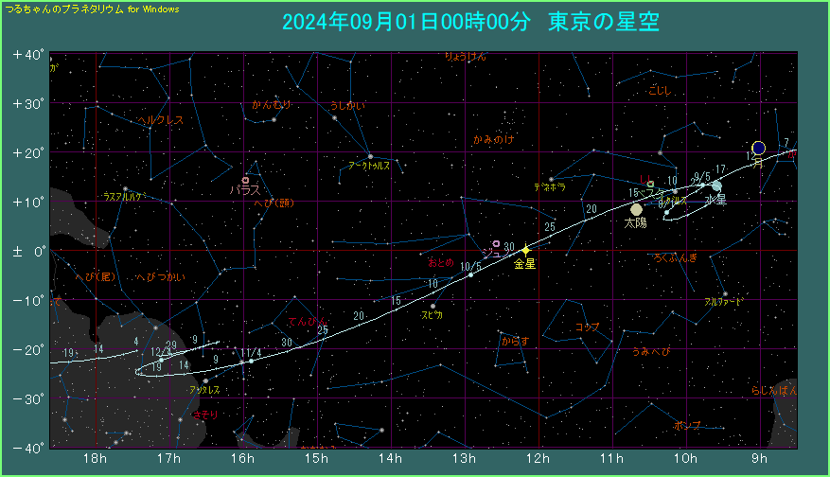830x477 pixels.
Task: Select the Sun (太陽) disc
Action: [x=636, y=209]
